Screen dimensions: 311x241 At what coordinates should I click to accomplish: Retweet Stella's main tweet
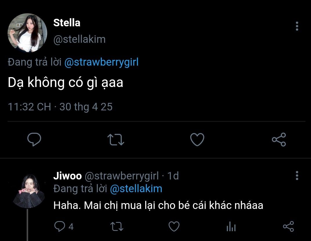pyautogui.click(x=116, y=140)
